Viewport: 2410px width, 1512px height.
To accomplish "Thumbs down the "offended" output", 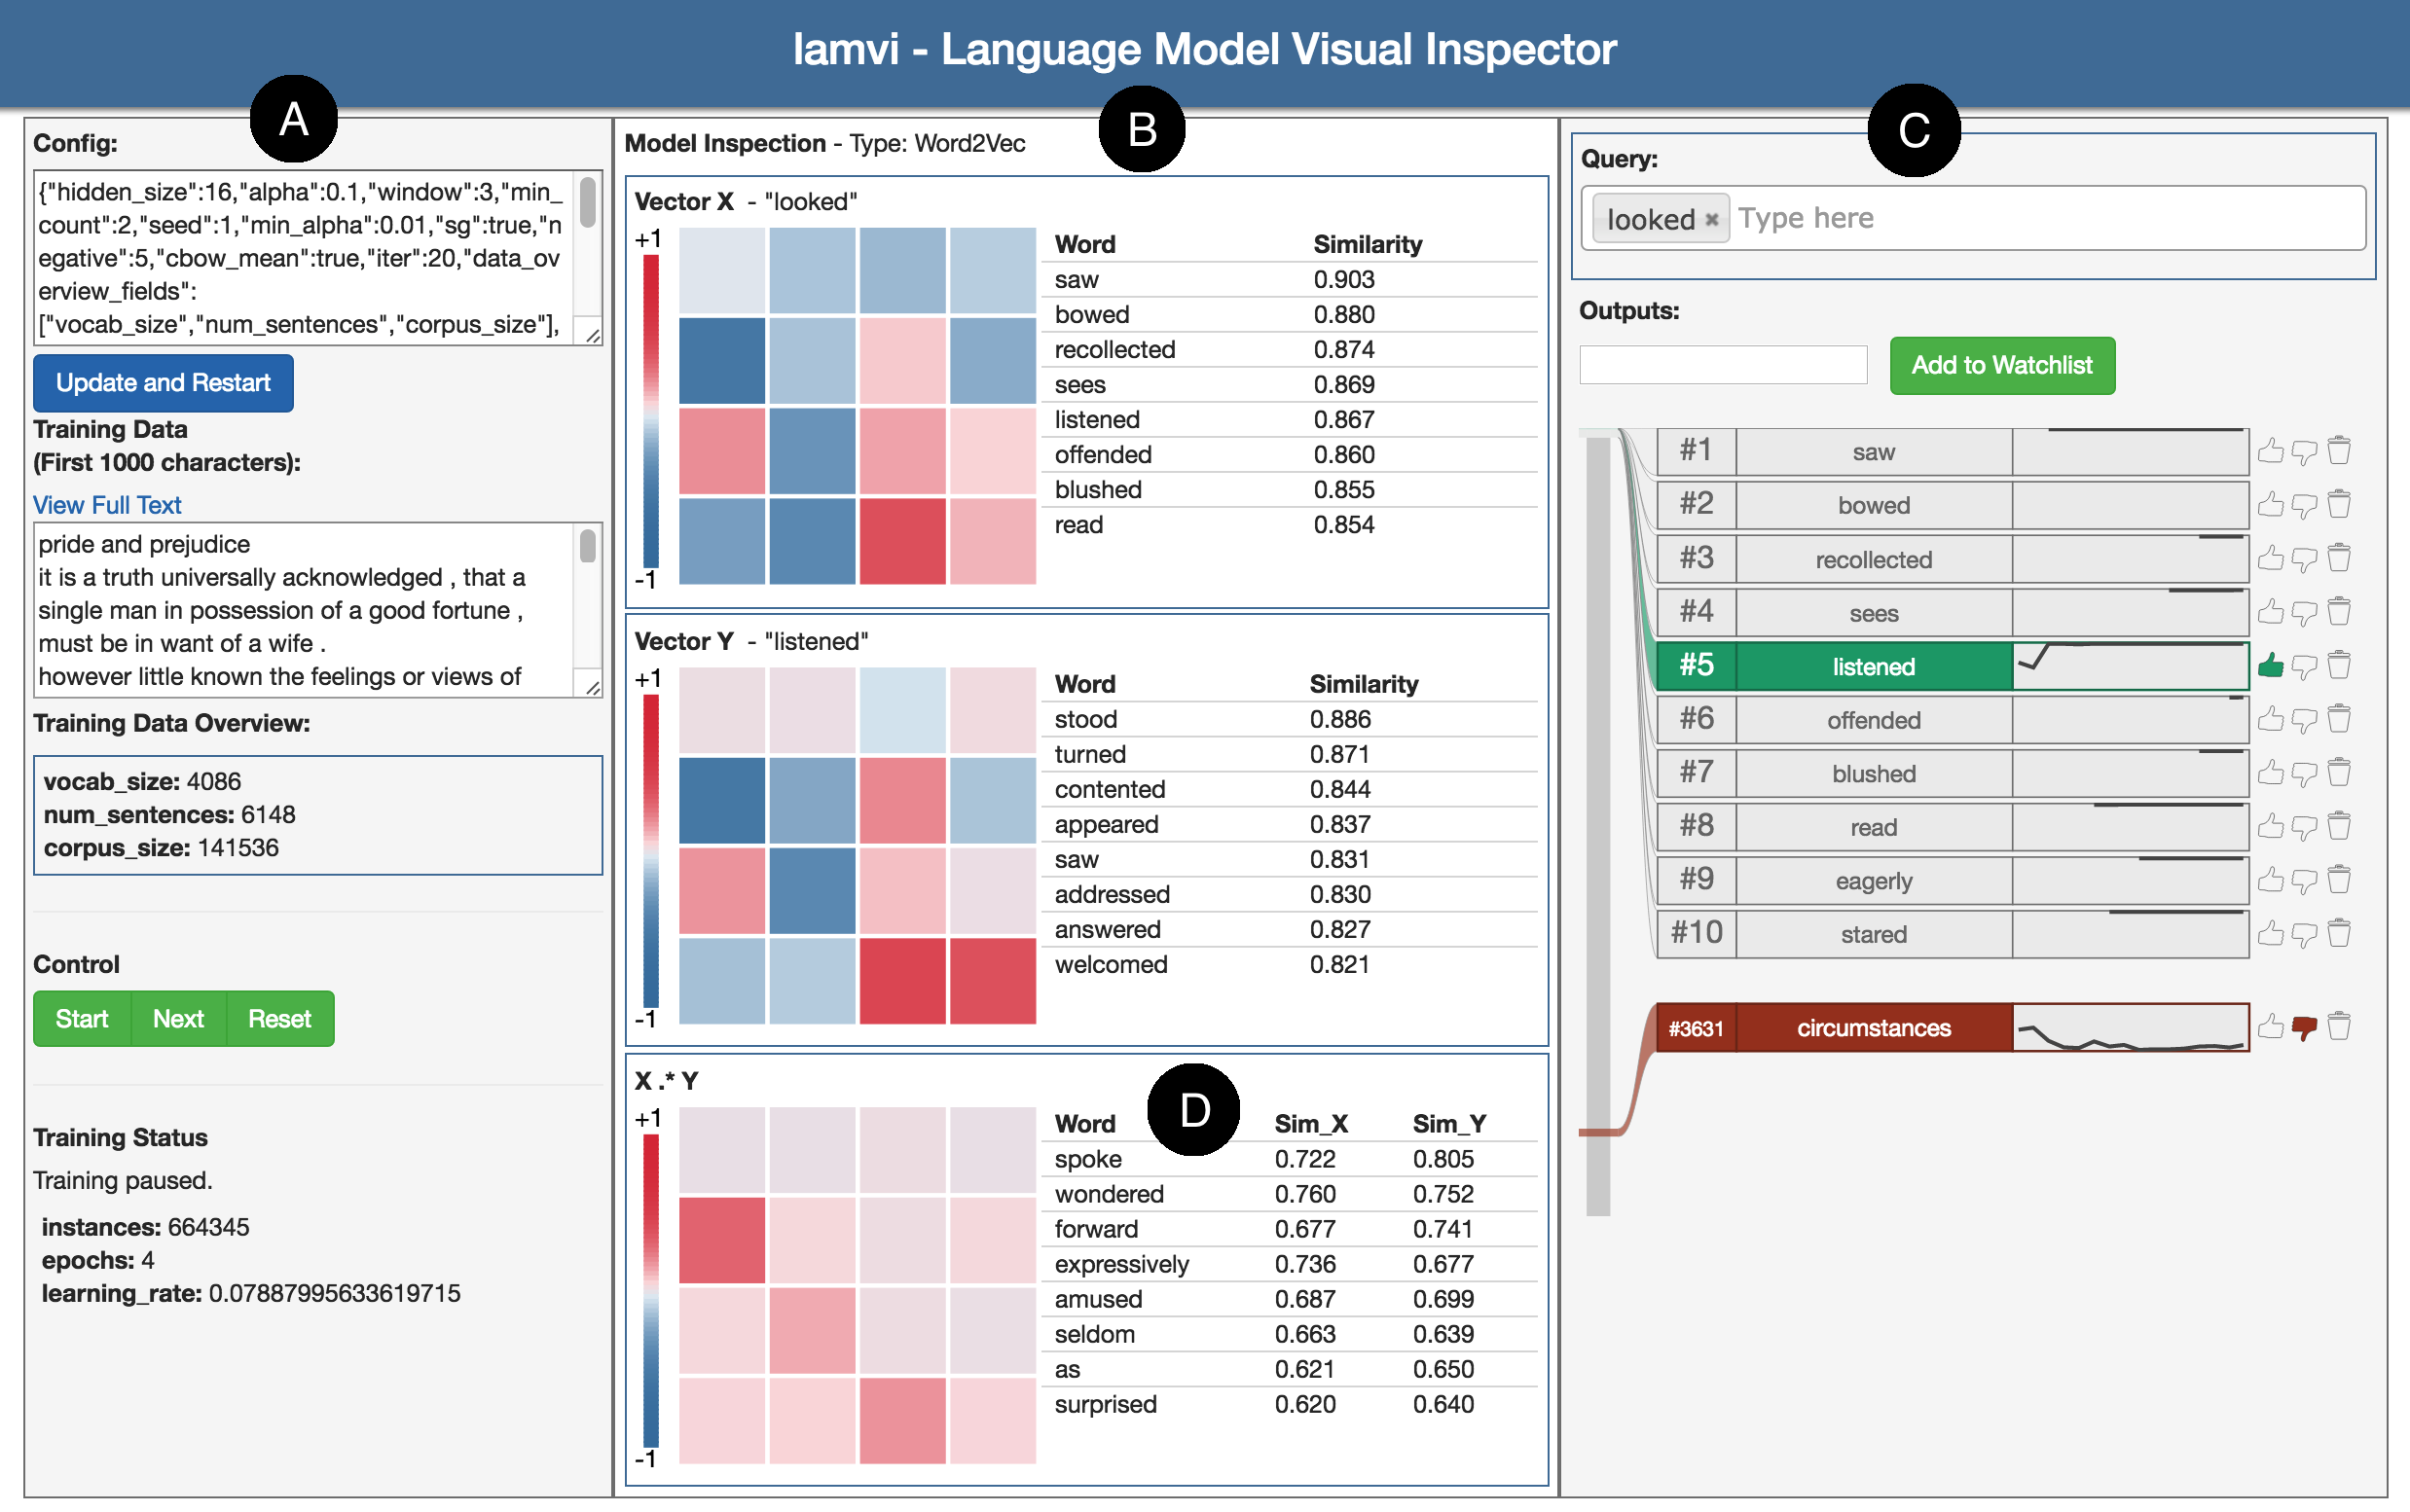I will click(2305, 719).
